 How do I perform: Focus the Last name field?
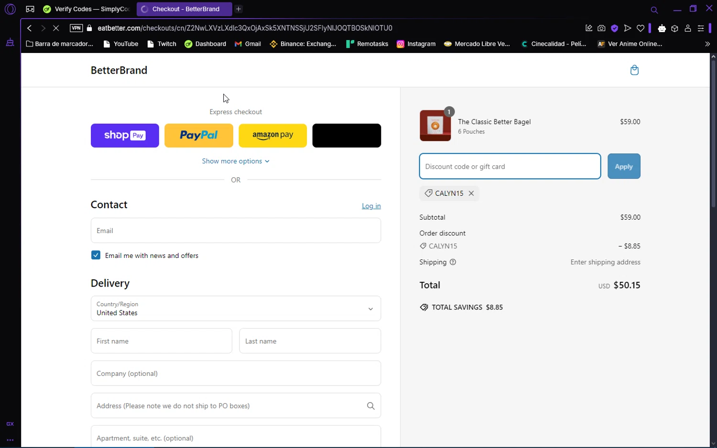[310, 341]
